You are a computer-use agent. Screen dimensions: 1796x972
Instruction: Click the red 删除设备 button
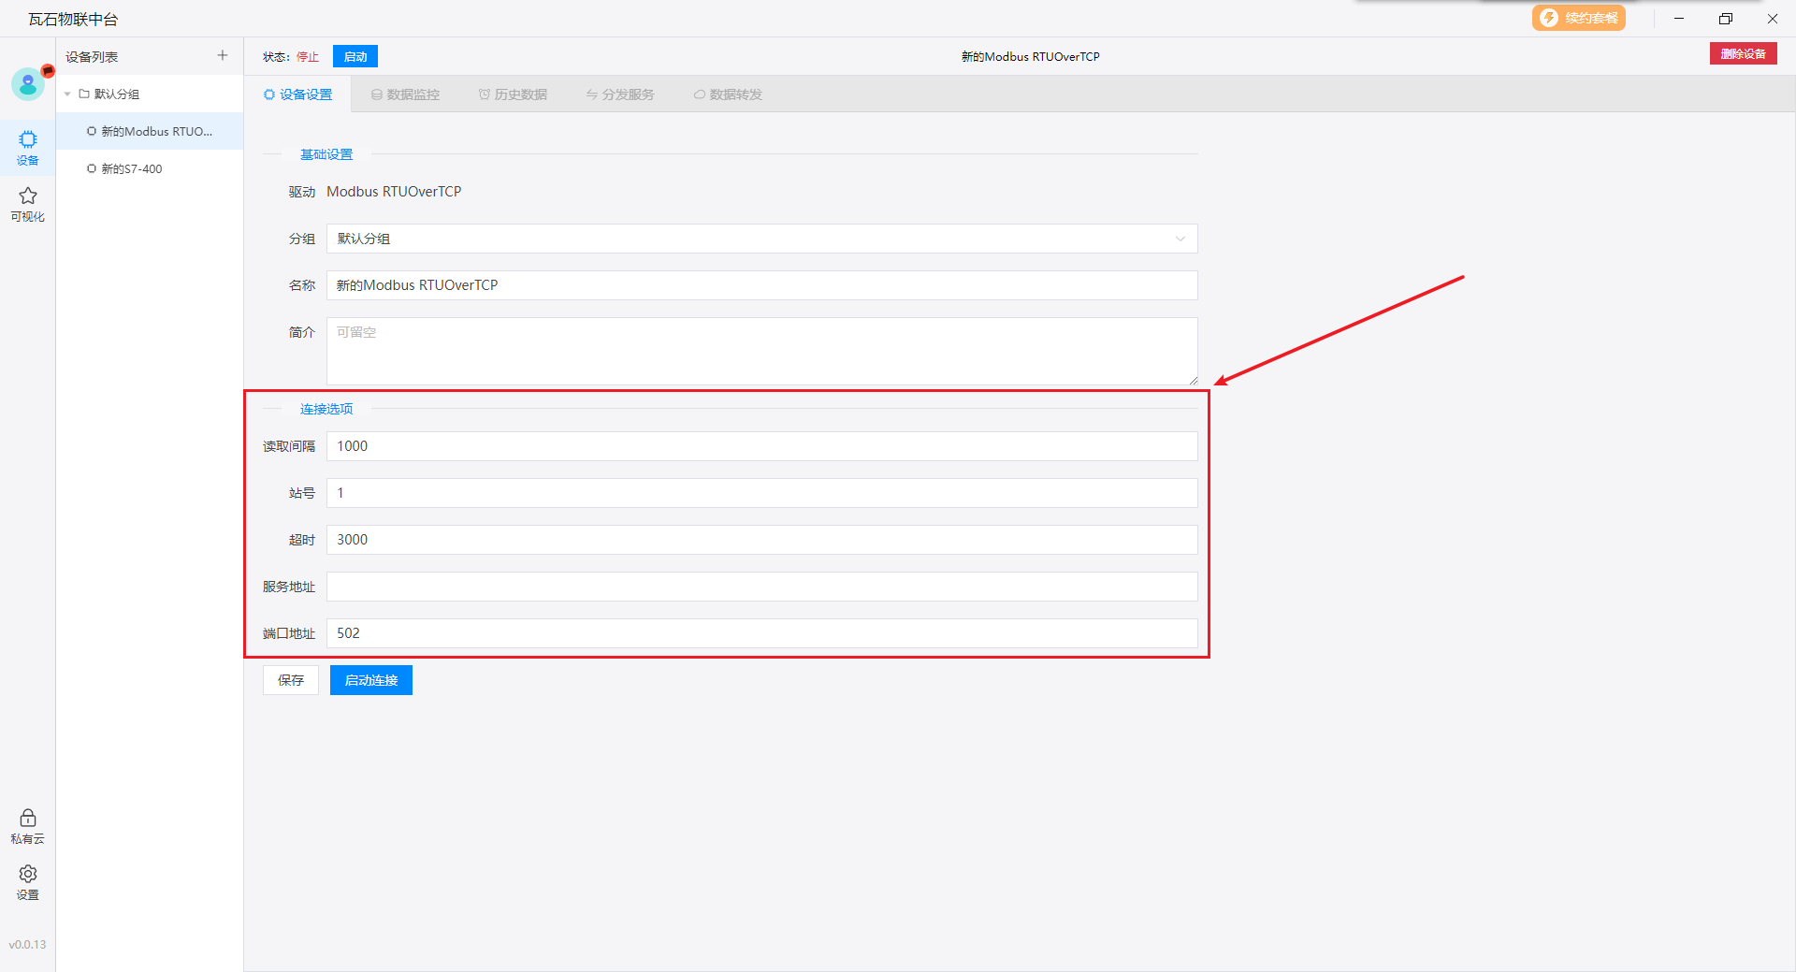tap(1743, 54)
